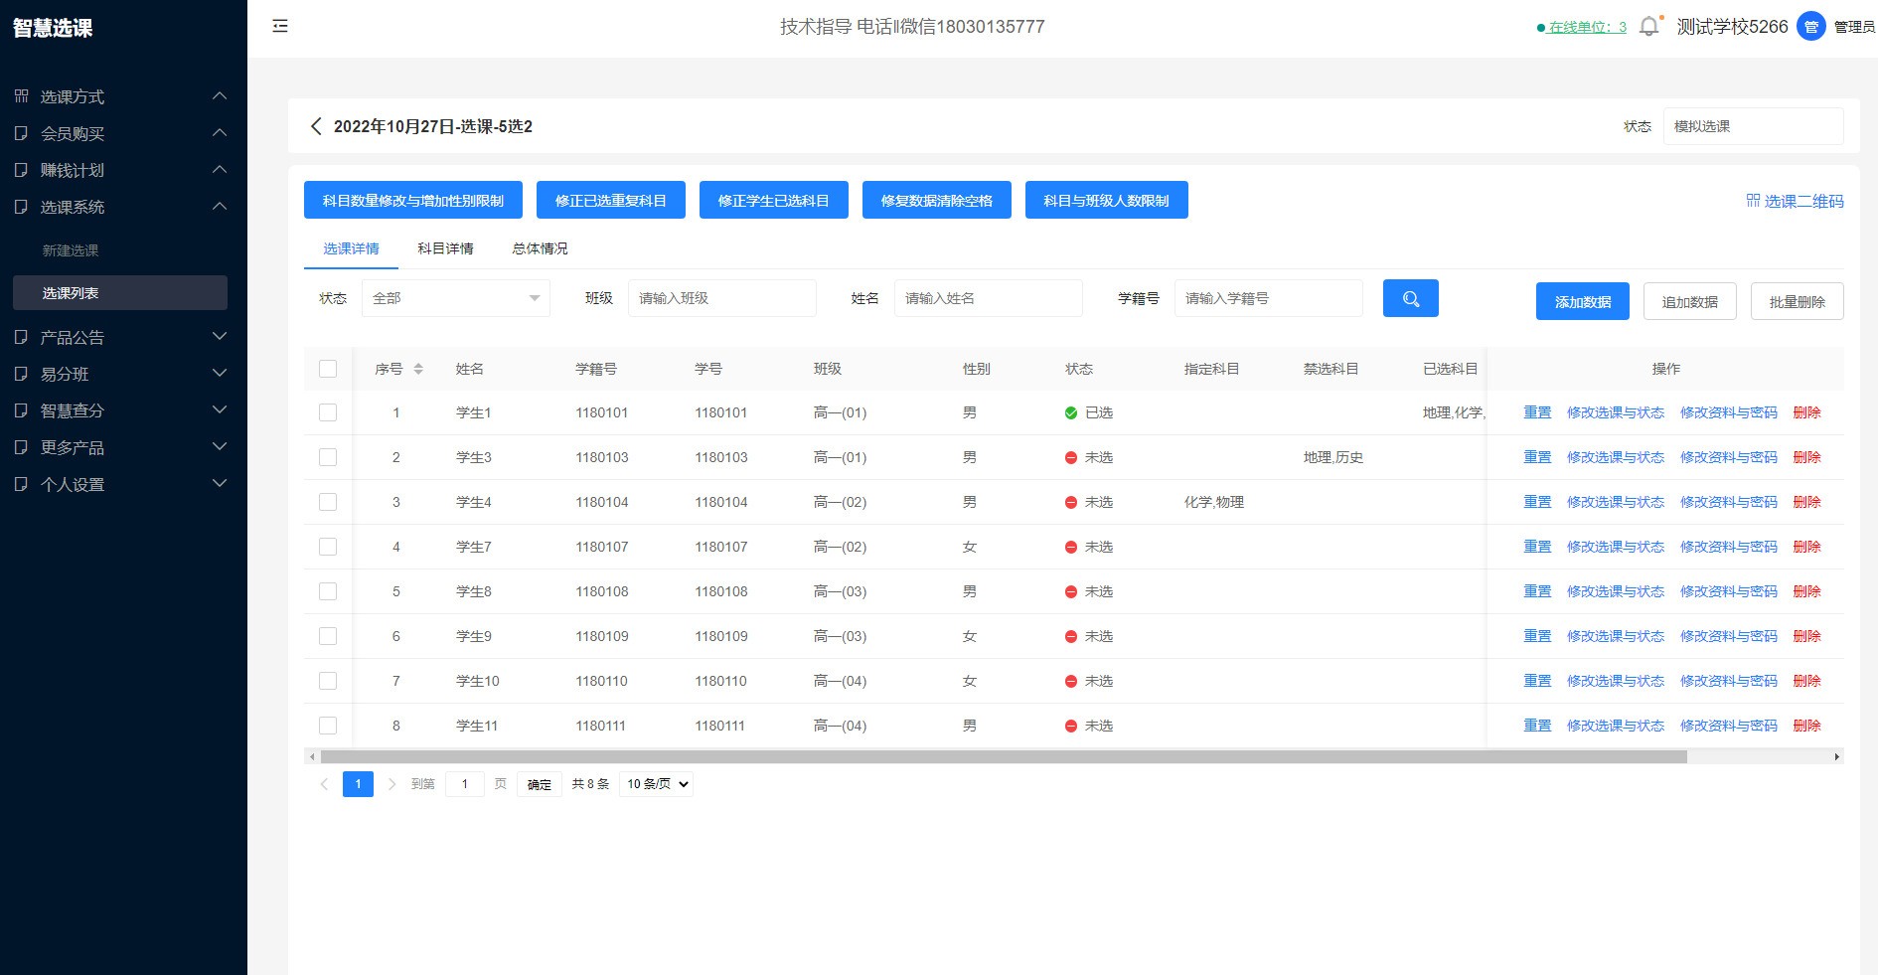Collapse the 选课系统 menu chevron
Viewport: 1878px width, 975px height.
[221, 207]
